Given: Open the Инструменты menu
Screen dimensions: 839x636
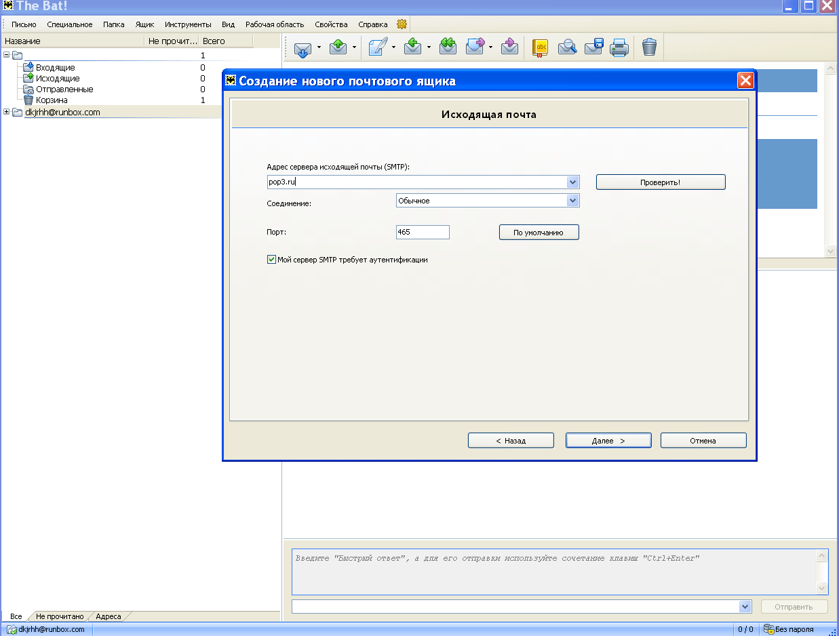Looking at the screenshot, I should (x=188, y=24).
